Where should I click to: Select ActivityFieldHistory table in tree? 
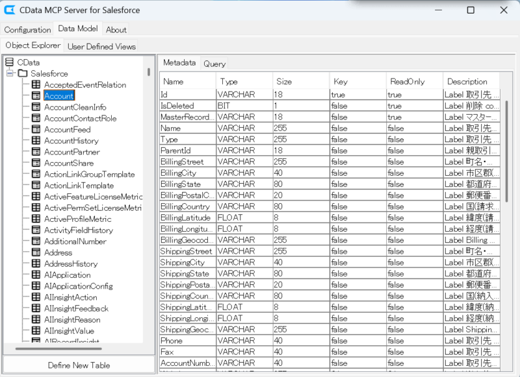[78, 230]
